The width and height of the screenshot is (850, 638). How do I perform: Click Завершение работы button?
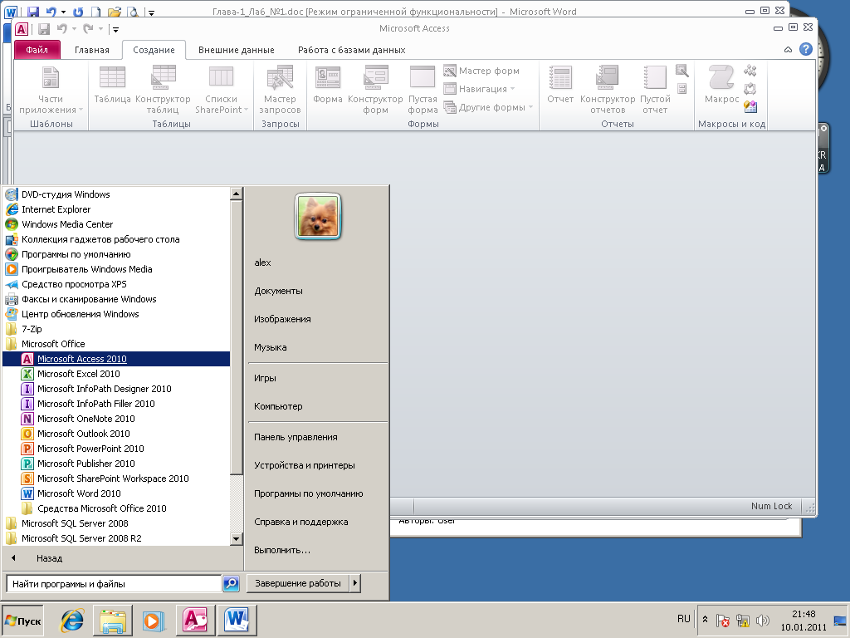point(298,583)
